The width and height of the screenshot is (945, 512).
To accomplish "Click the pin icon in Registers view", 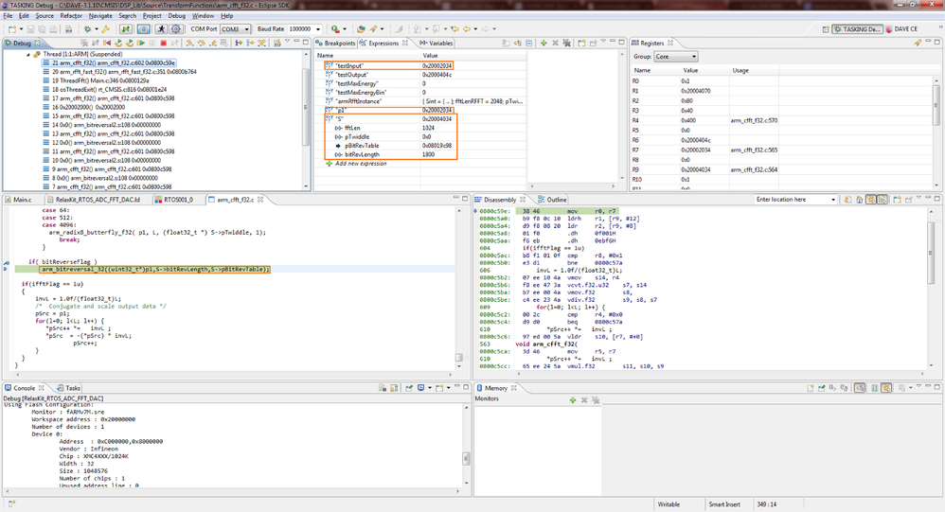I will (917, 43).
